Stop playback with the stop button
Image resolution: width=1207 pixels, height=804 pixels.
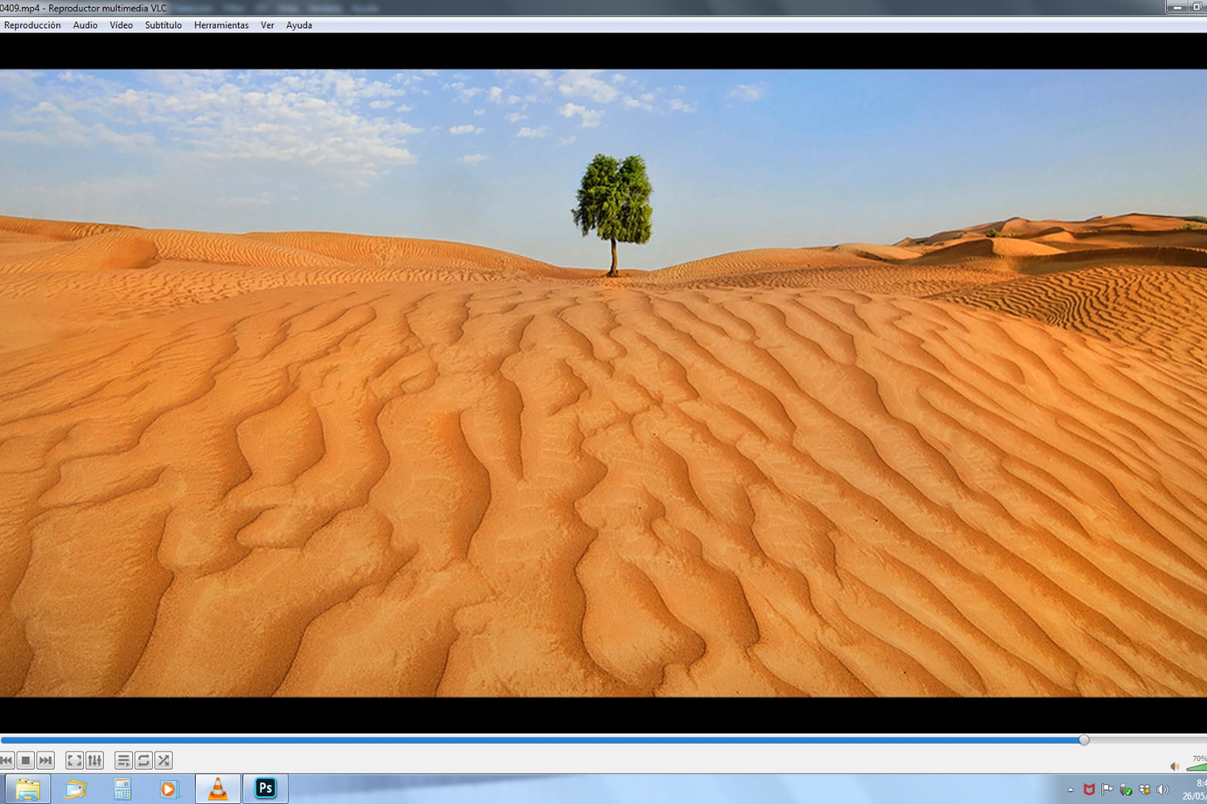click(x=25, y=760)
